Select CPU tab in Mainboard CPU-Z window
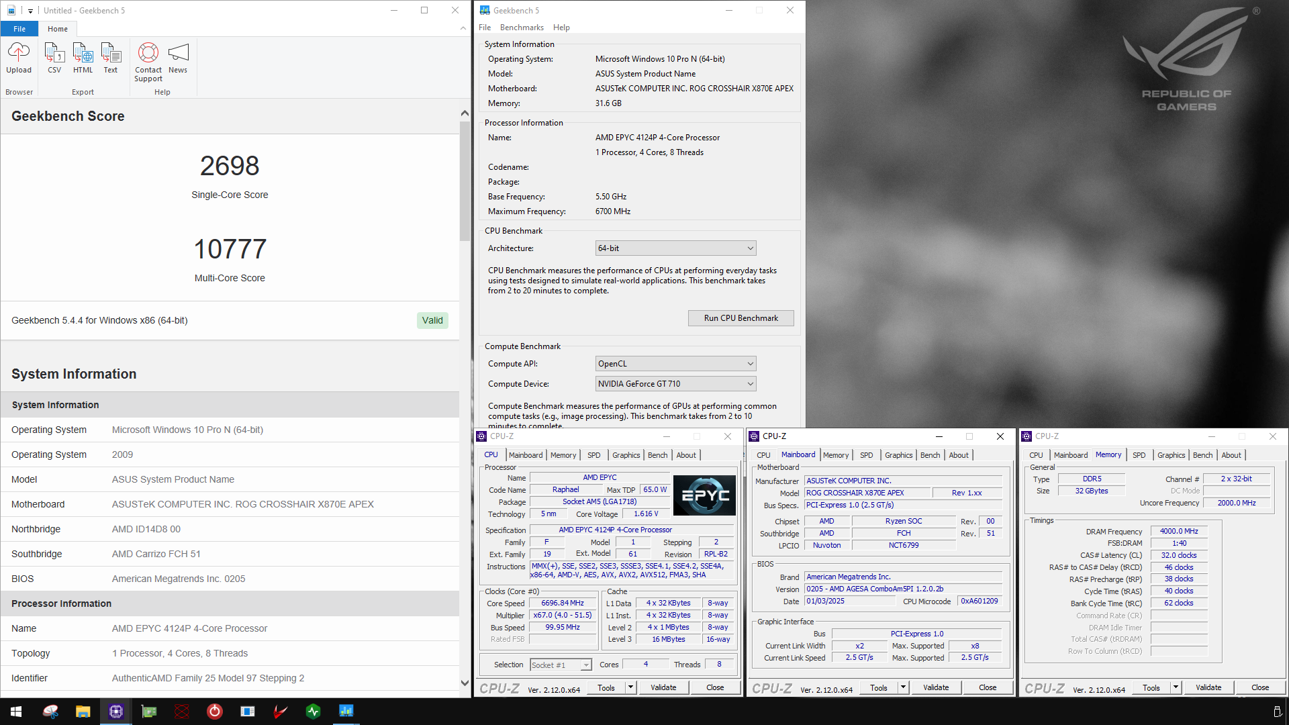This screenshot has width=1289, height=725. coord(763,455)
